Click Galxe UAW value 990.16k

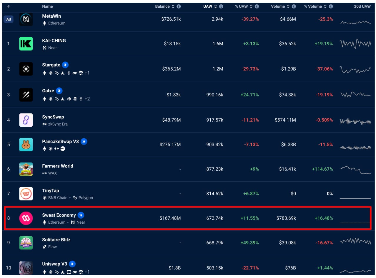215,95
